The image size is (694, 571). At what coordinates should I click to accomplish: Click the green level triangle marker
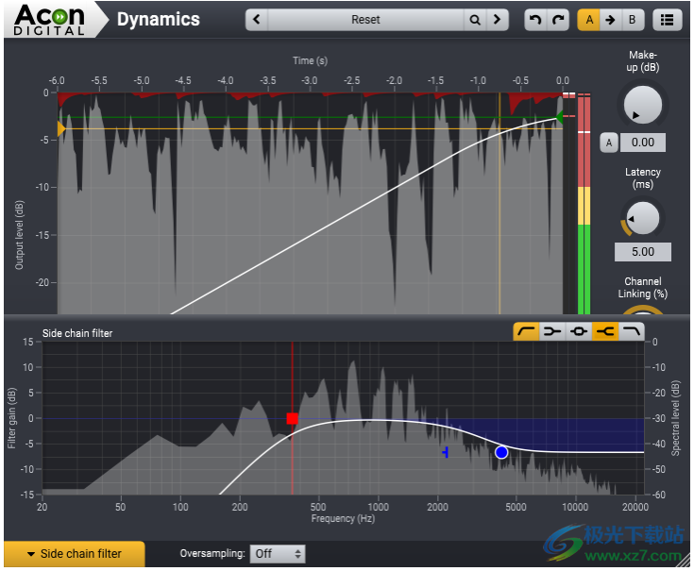[x=559, y=117]
